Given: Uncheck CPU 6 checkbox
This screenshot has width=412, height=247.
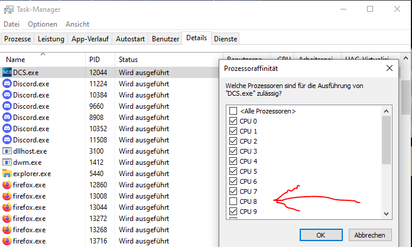Looking at the screenshot, I should (x=233, y=181).
